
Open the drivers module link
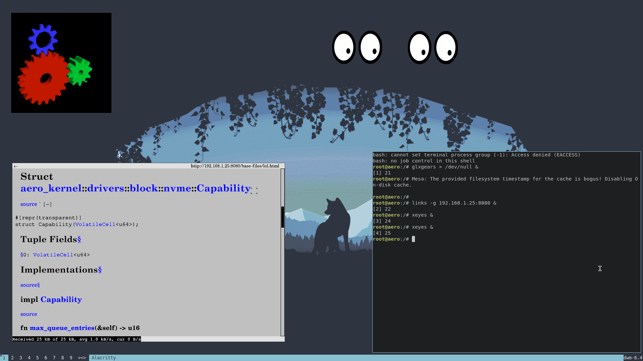click(105, 188)
